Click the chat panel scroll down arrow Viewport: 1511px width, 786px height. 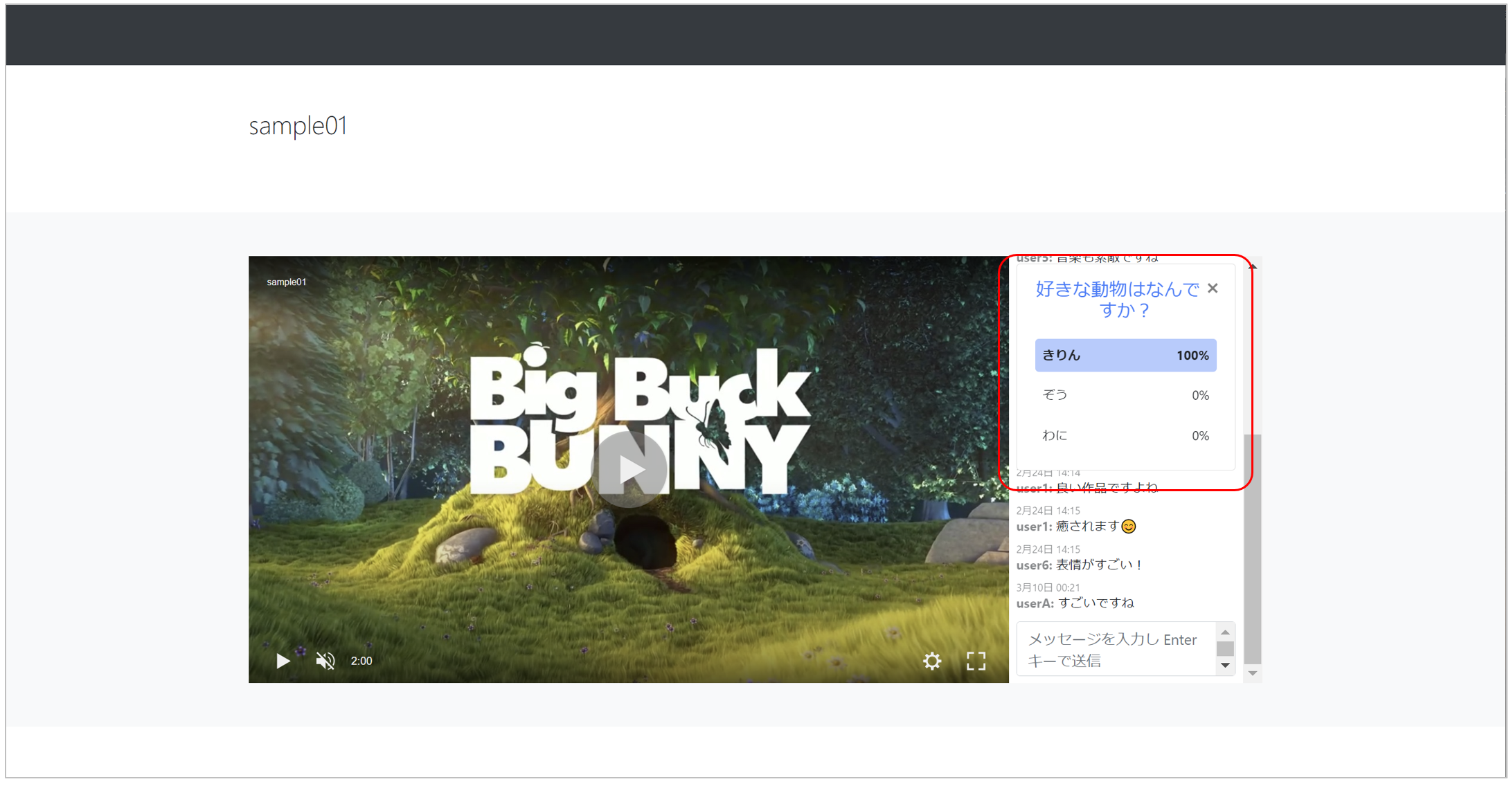[x=1252, y=673]
